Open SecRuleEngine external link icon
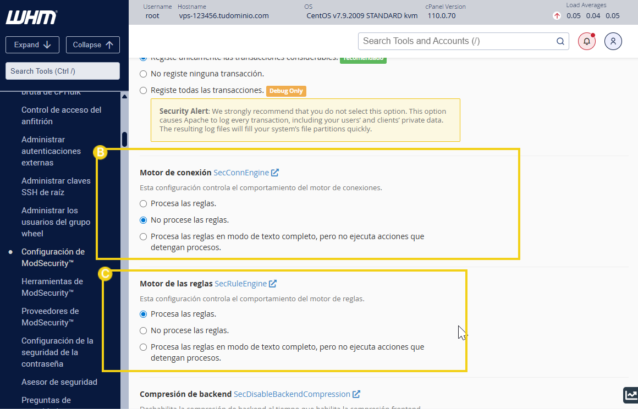Viewport: 638px width, 409px height. point(273,283)
